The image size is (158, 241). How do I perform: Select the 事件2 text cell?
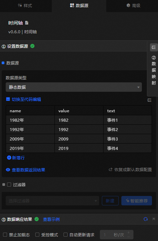click(x=127, y=129)
